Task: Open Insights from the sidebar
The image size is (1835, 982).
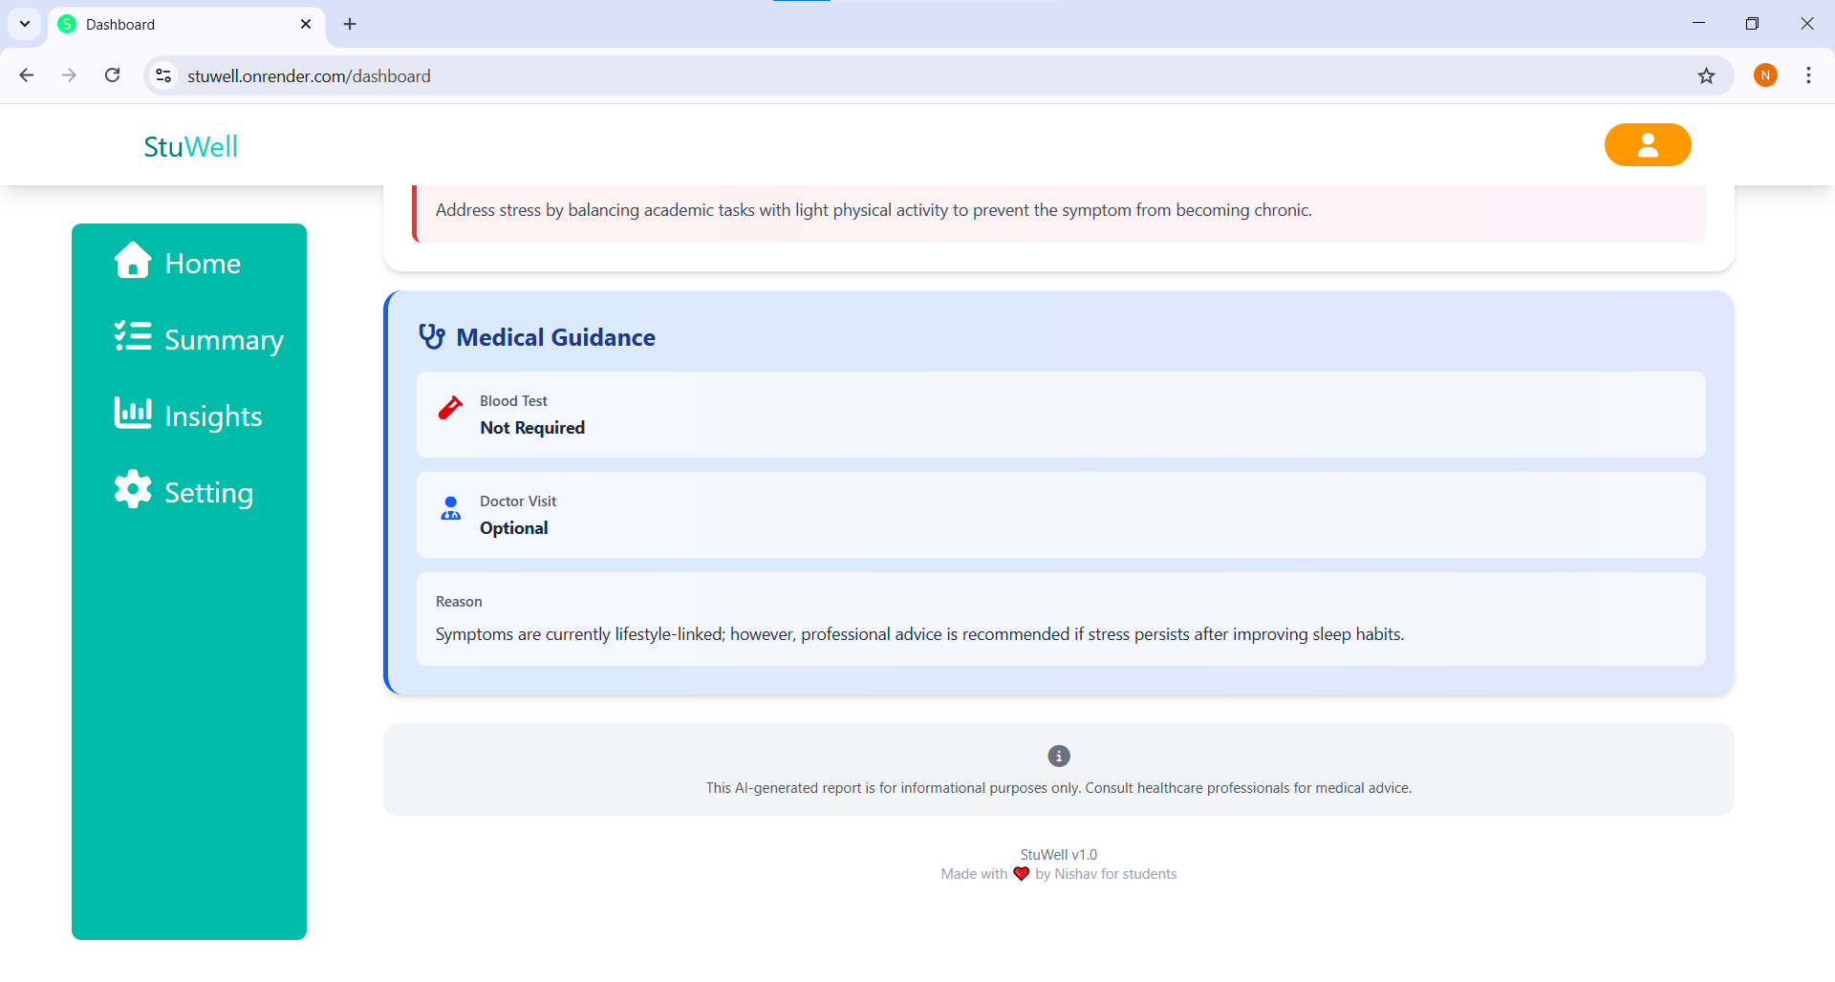Action: 187,415
